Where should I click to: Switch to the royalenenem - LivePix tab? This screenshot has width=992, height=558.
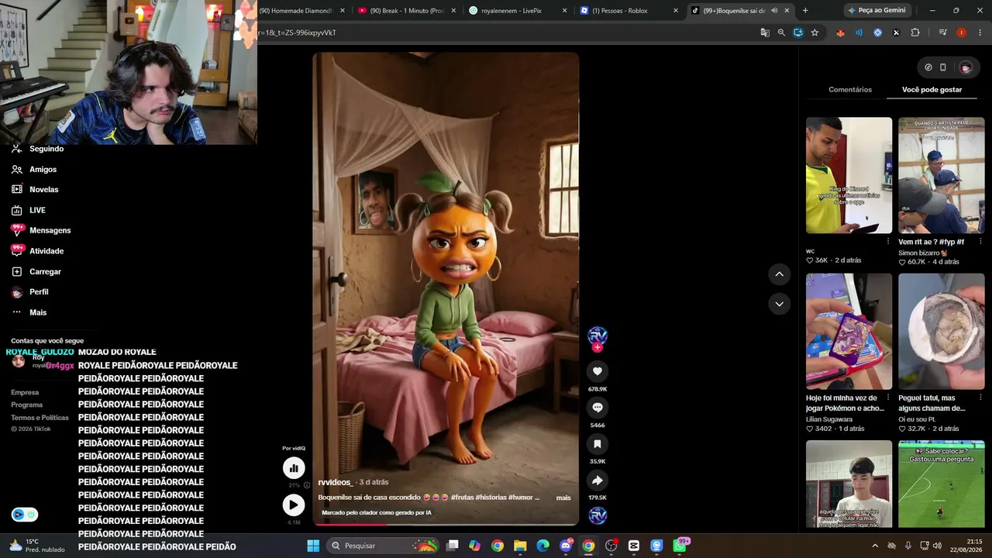(x=518, y=10)
